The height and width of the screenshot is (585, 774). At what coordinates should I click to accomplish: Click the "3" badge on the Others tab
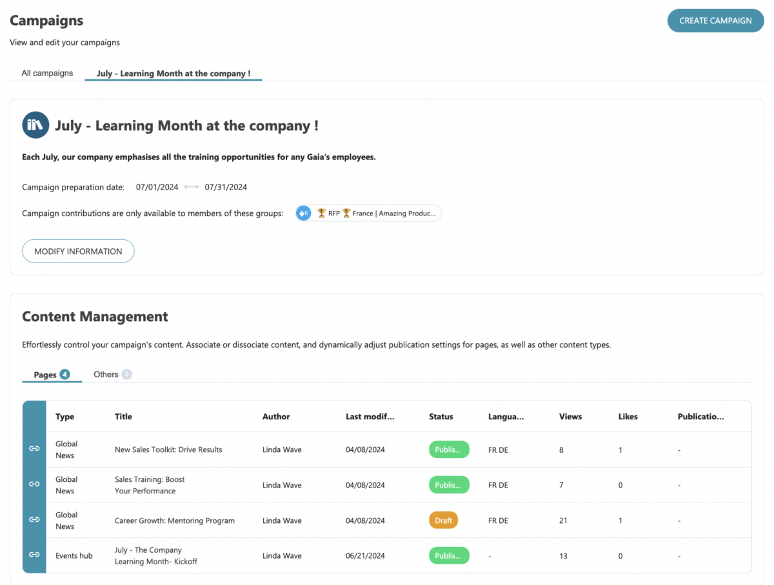coord(126,374)
